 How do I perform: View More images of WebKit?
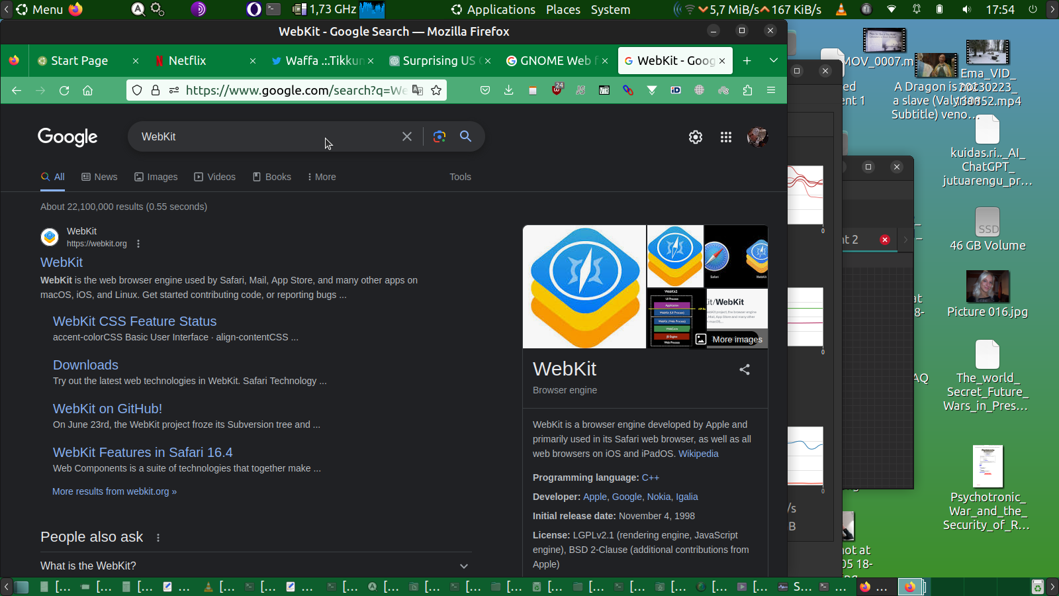pyautogui.click(x=729, y=339)
